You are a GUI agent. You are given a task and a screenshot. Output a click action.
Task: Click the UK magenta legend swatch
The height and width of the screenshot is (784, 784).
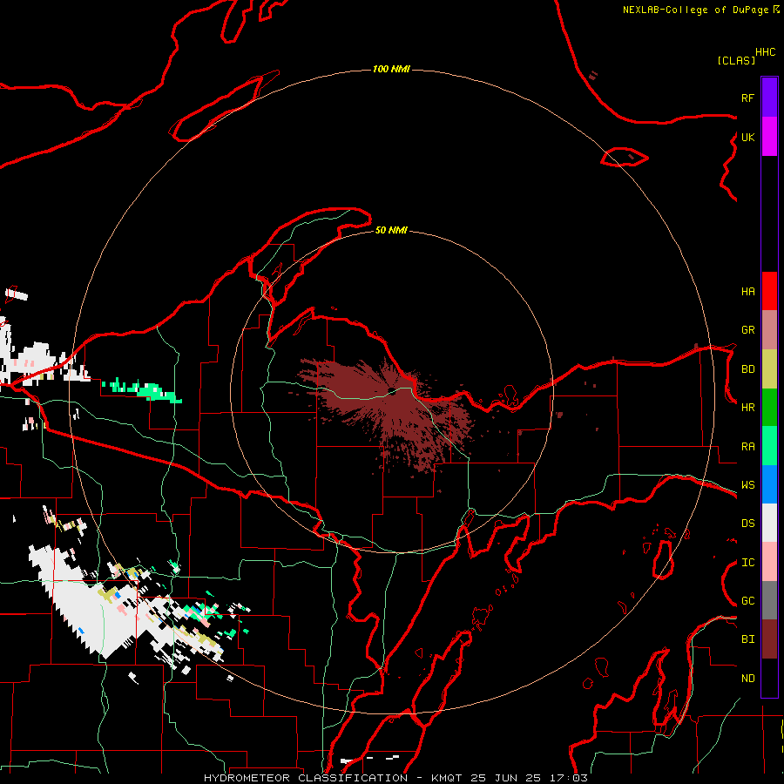tap(769, 137)
